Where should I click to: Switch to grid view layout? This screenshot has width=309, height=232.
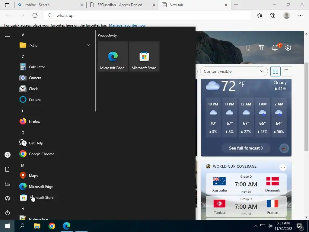point(275,71)
